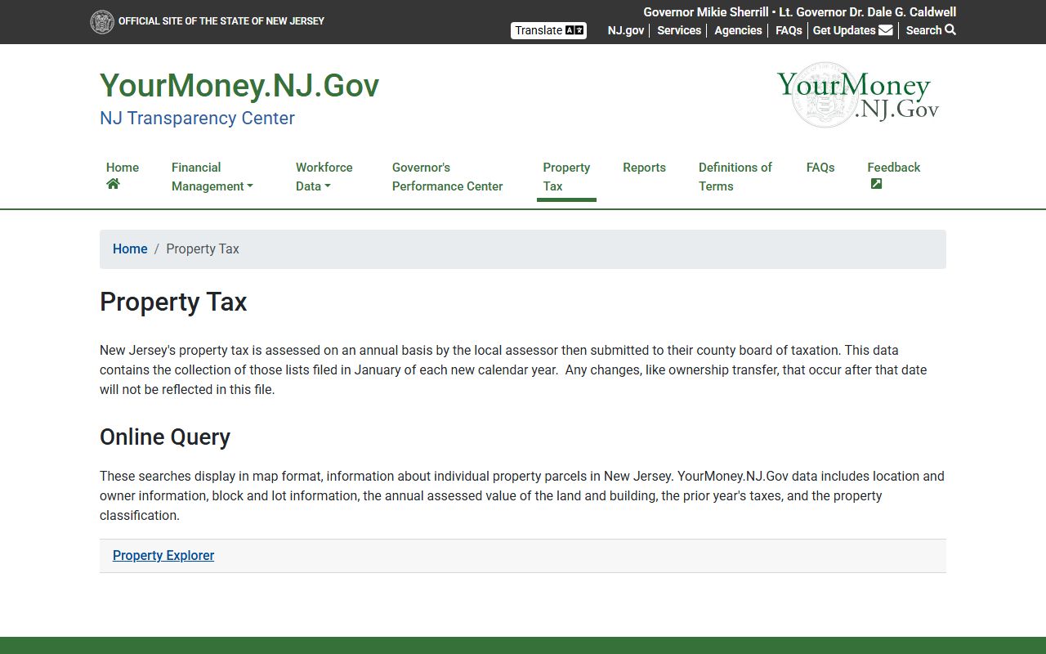The height and width of the screenshot is (654, 1046).
Task: Open Governor's Performance Center menu item
Action: pyautogui.click(x=447, y=177)
